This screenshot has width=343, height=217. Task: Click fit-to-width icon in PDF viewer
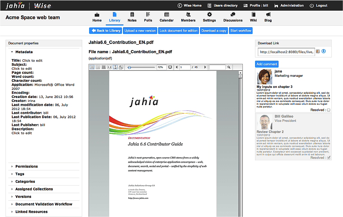pyautogui.click(x=109, y=67)
